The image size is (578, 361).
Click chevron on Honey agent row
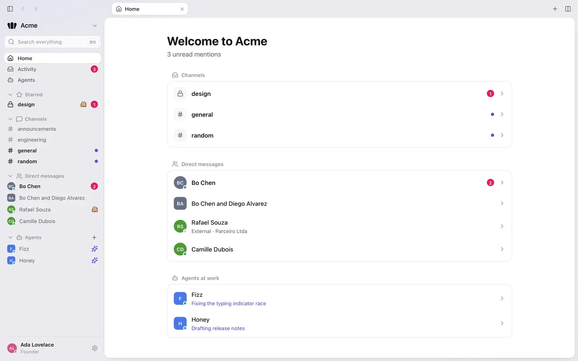click(502, 323)
